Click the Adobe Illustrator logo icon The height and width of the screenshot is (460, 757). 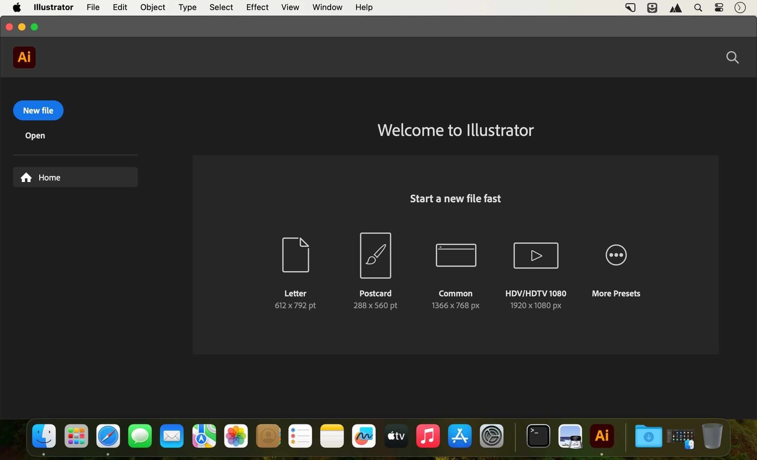pyautogui.click(x=24, y=57)
